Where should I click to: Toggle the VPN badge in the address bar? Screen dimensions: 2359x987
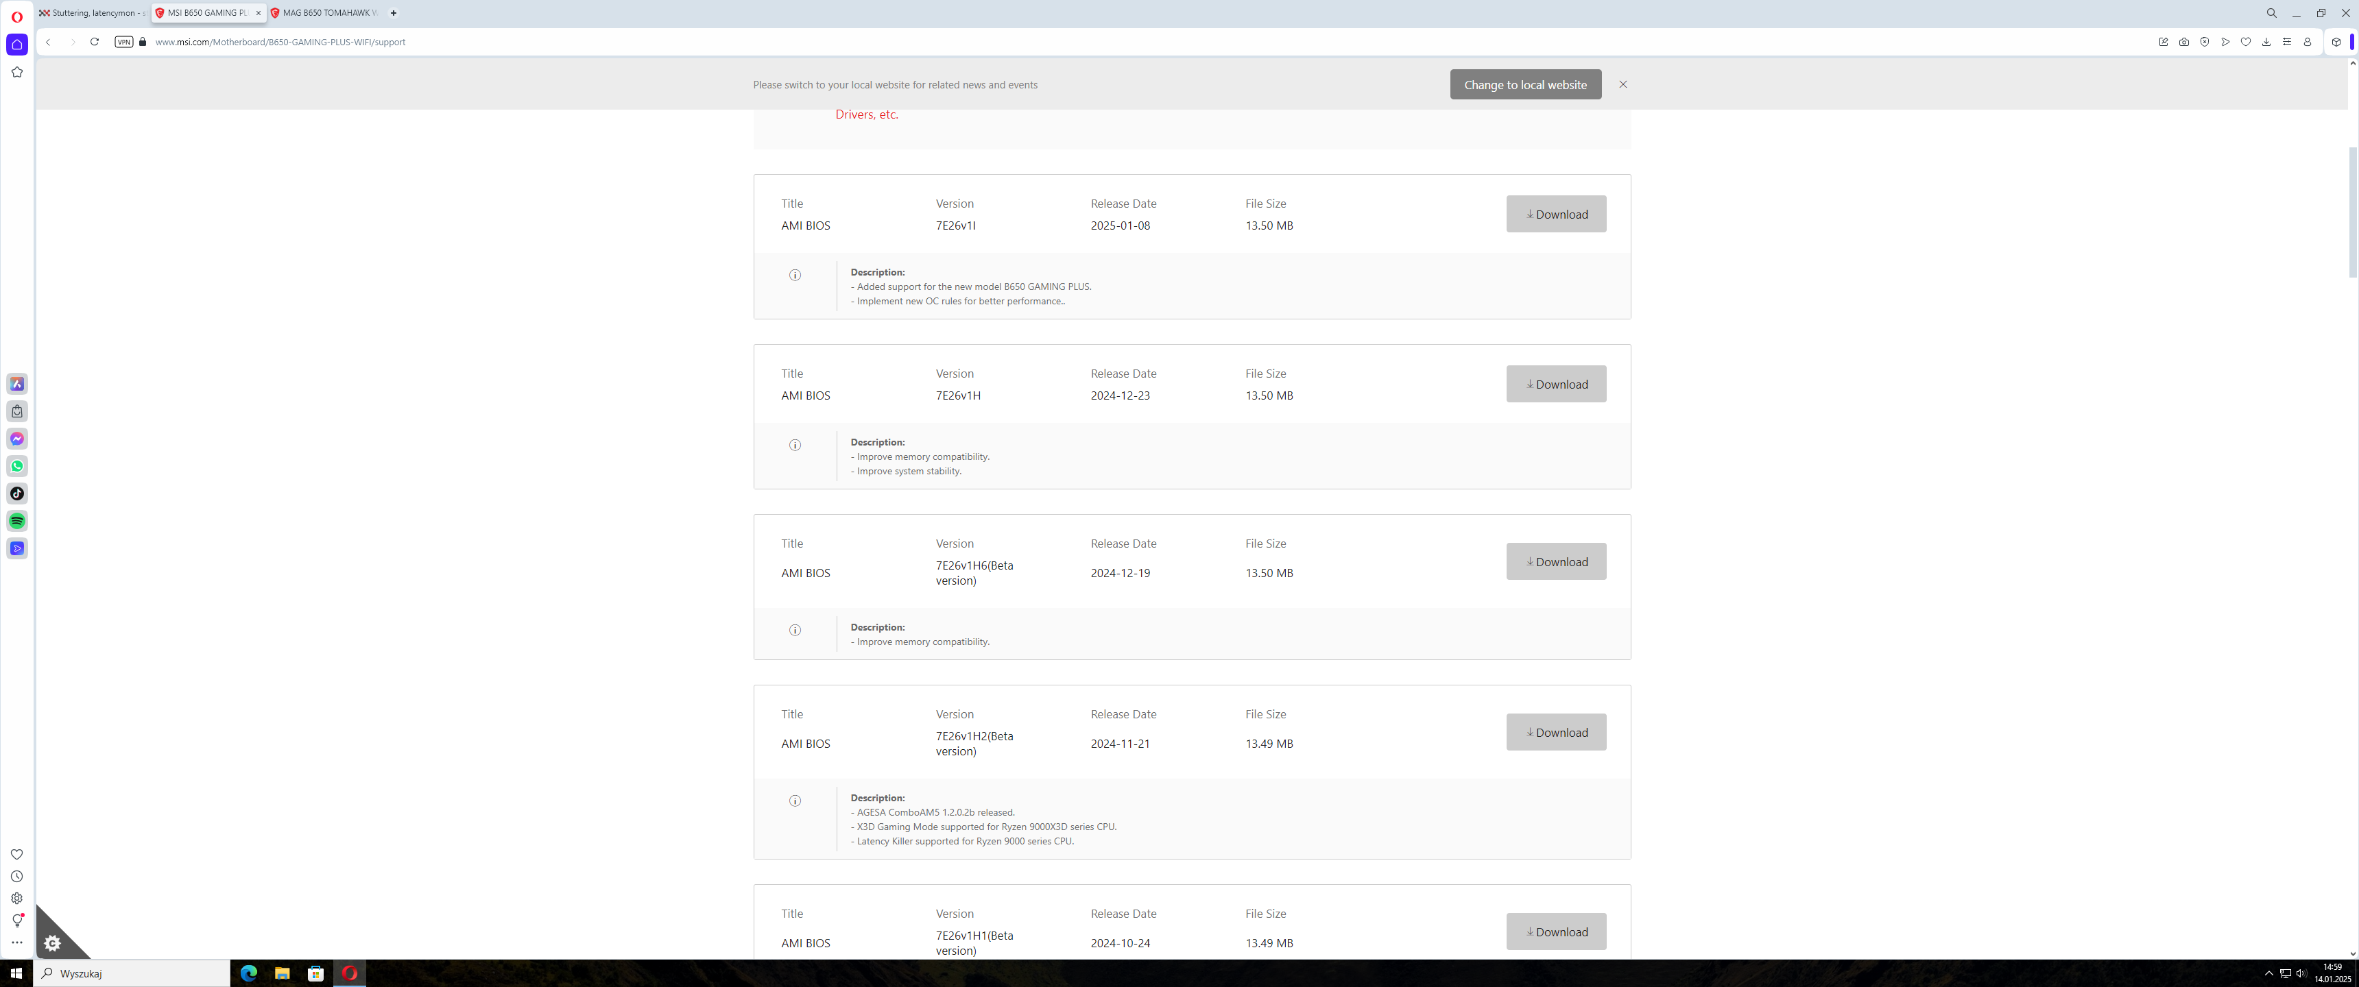click(123, 42)
